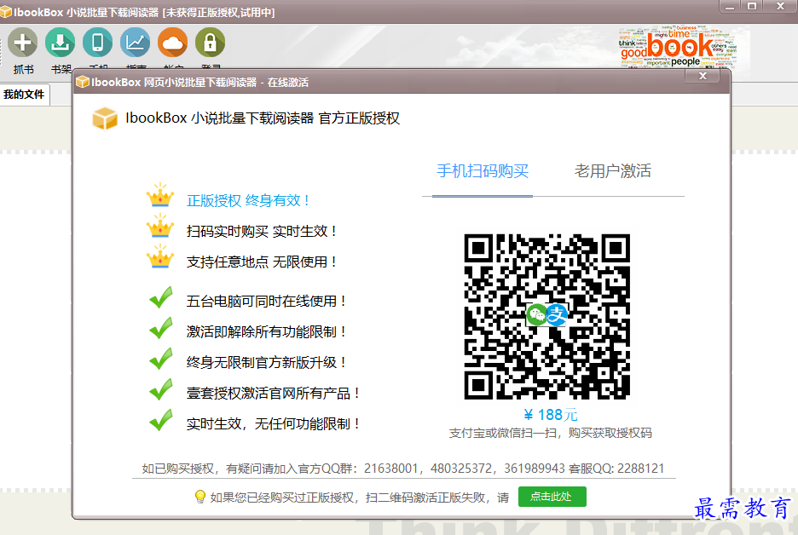Viewport: 798px width, 535px height.
Task: Open the 书架 download icon in toolbar
Action: coord(60,43)
